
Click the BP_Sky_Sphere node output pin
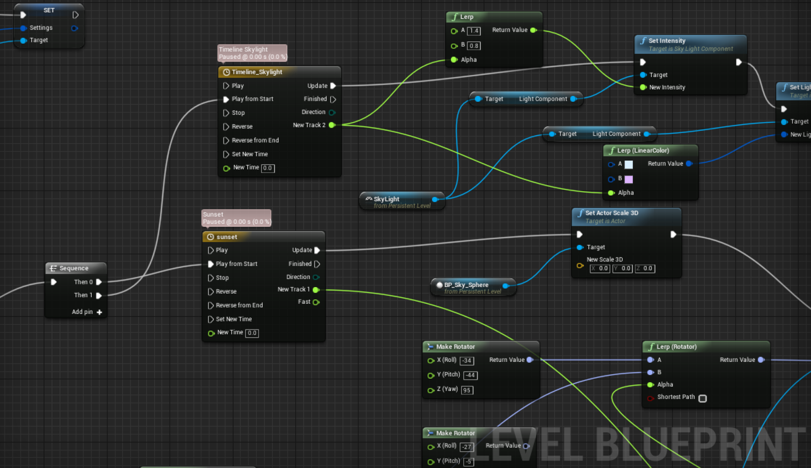coord(506,286)
